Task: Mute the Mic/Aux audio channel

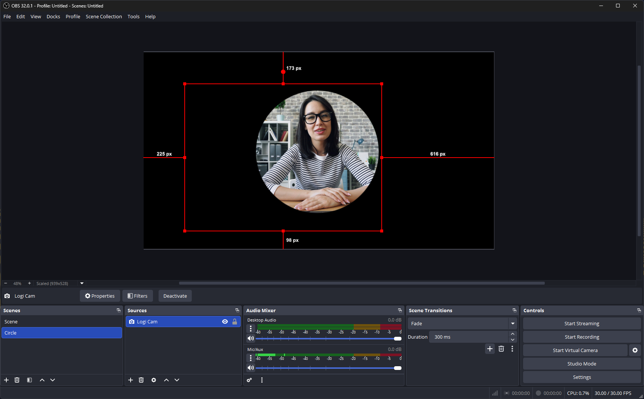Action: click(x=251, y=368)
